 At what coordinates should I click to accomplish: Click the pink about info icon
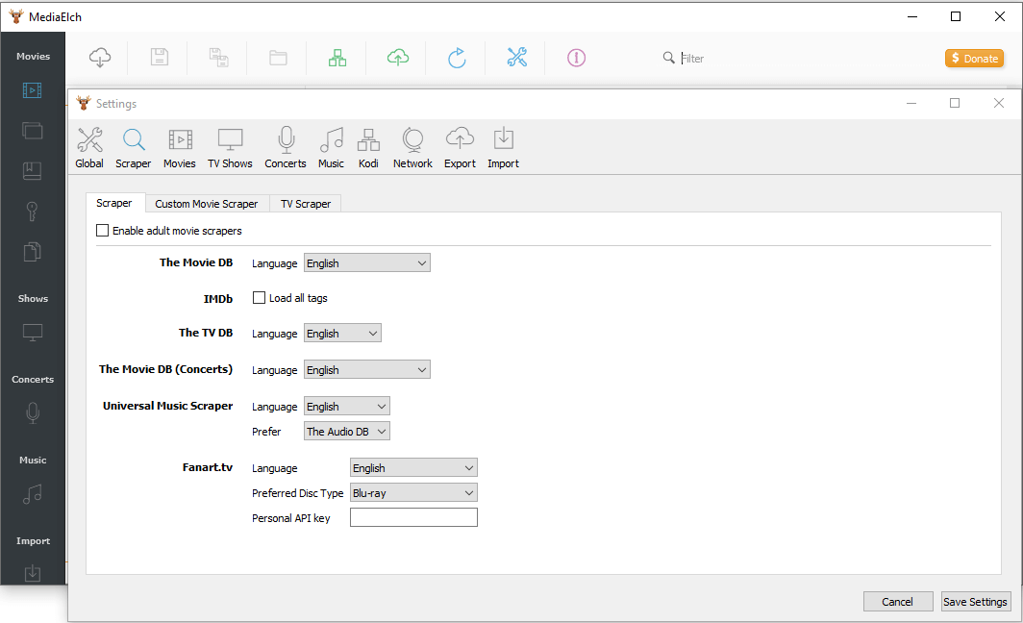click(576, 58)
